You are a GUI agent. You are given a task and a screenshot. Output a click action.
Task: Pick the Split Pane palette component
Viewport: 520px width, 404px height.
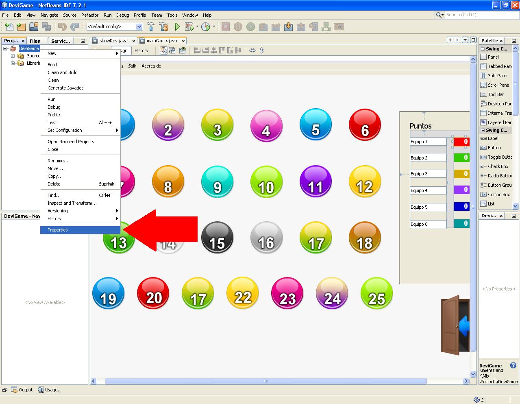pos(498,76)
